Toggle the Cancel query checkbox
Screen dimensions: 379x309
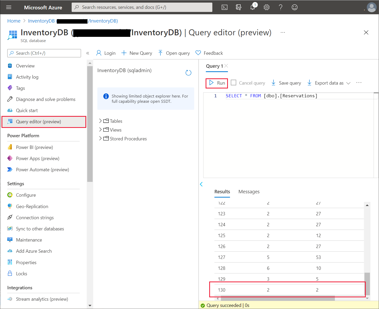click(x=234, y=83)
